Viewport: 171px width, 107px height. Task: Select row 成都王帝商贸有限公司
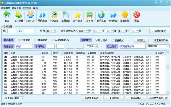point(84,72)
